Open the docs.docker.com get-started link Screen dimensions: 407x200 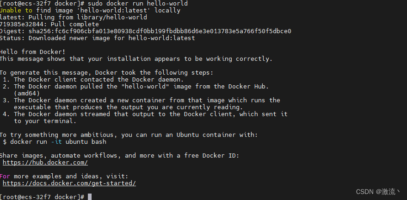(69, 183)
